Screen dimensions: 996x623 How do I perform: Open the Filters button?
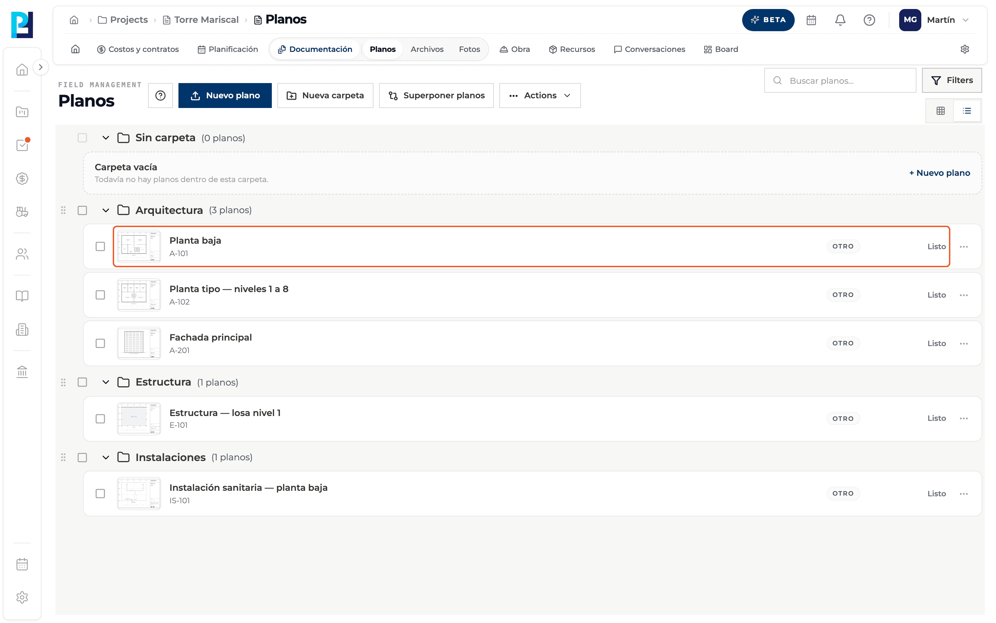[951, 80]
